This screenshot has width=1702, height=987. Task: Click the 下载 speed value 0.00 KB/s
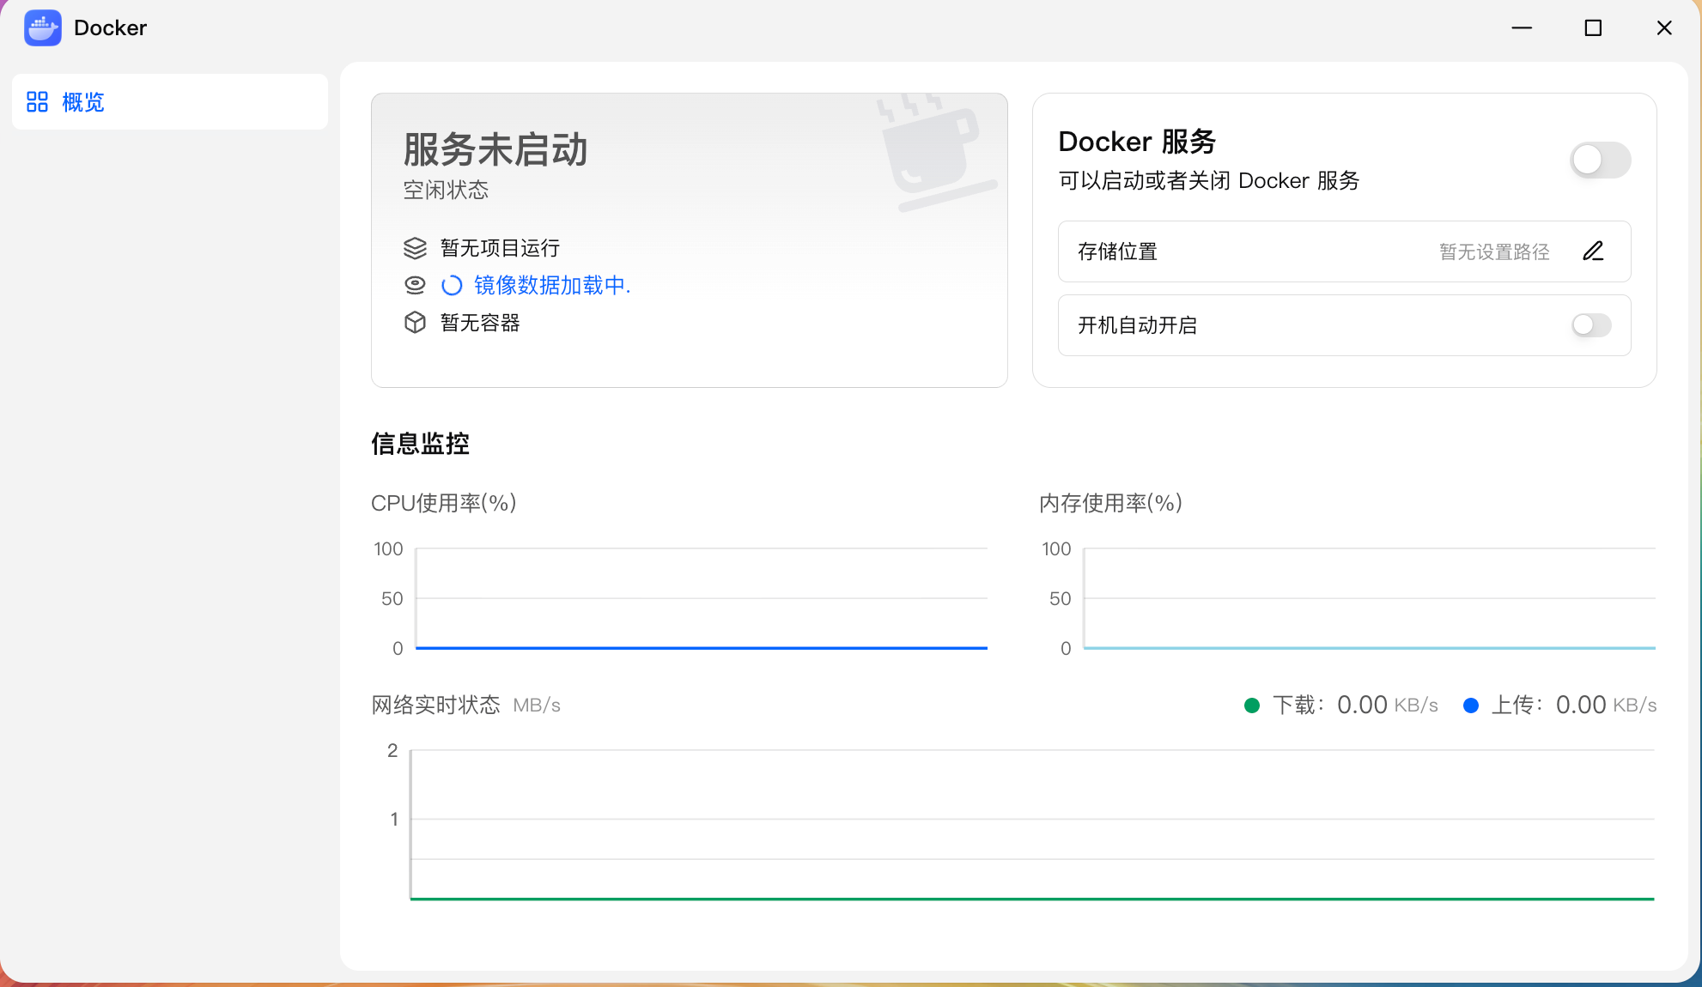[x=1387, y=705]
